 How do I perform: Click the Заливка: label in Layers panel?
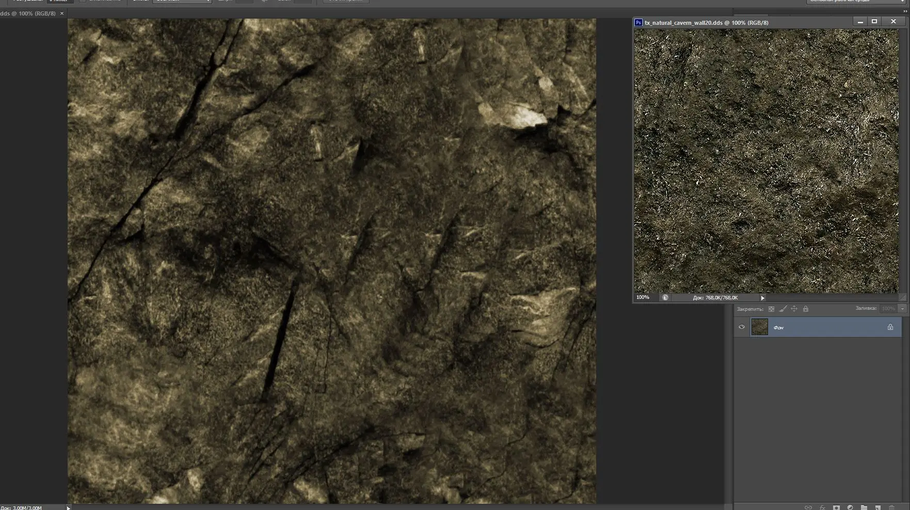866,308
